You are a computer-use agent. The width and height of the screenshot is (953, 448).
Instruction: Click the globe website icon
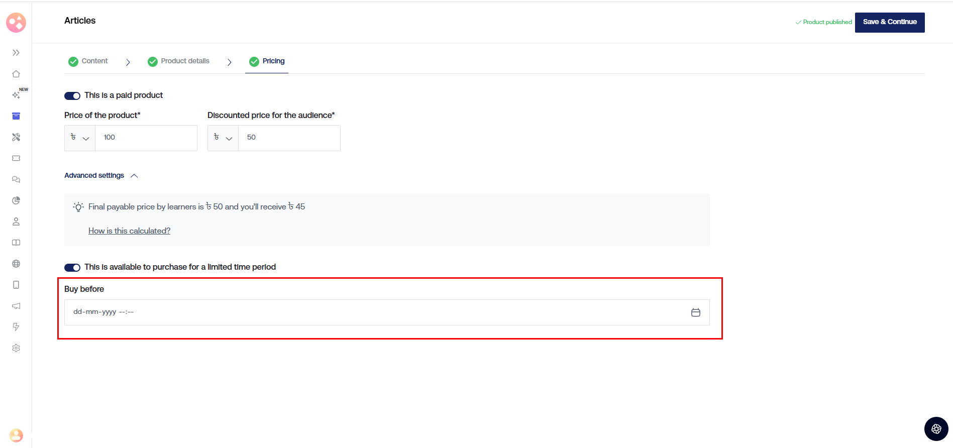(x=16, y=264)
